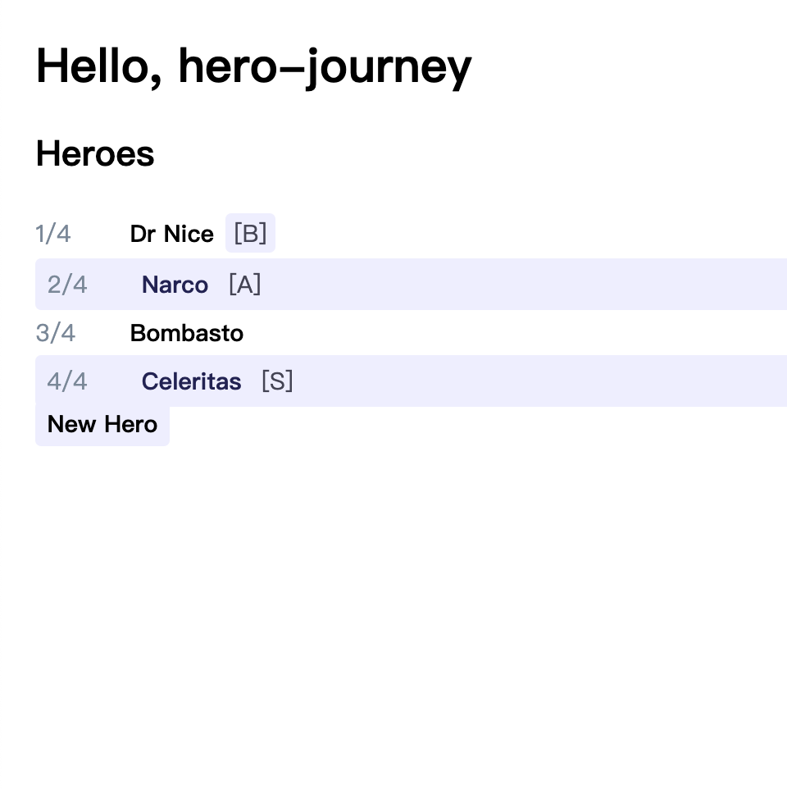The image size is (787, 789).
Task: Click the New Hero button
Action: [x=102, y=424]
